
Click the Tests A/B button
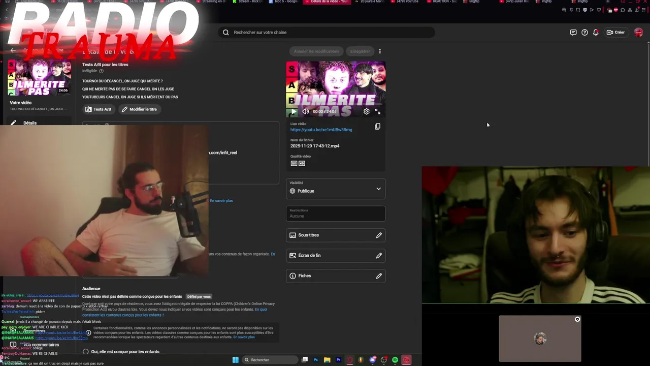99,109
